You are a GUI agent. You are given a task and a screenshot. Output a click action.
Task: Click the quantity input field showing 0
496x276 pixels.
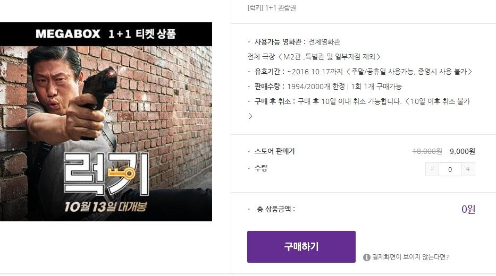point(450,169)
